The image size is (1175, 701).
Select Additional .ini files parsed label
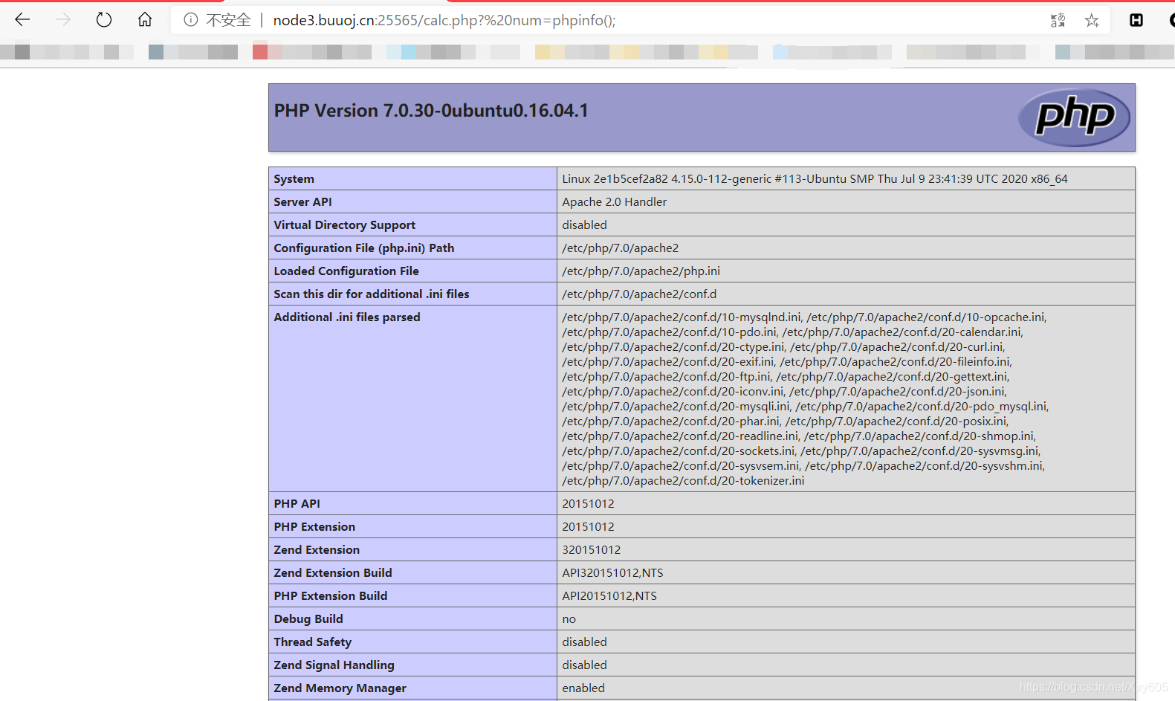(x=346, y=317)
